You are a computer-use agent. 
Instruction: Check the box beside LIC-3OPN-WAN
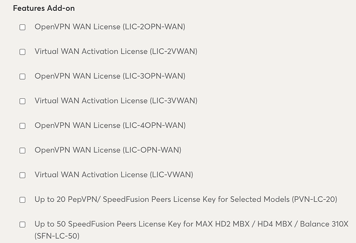23,77
